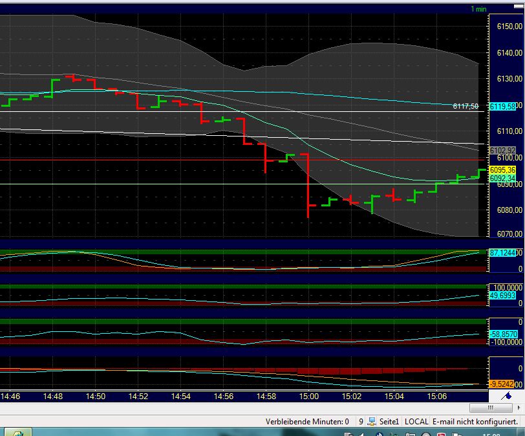Click the 14:48 time axis marker

click(x=54, y=396)
